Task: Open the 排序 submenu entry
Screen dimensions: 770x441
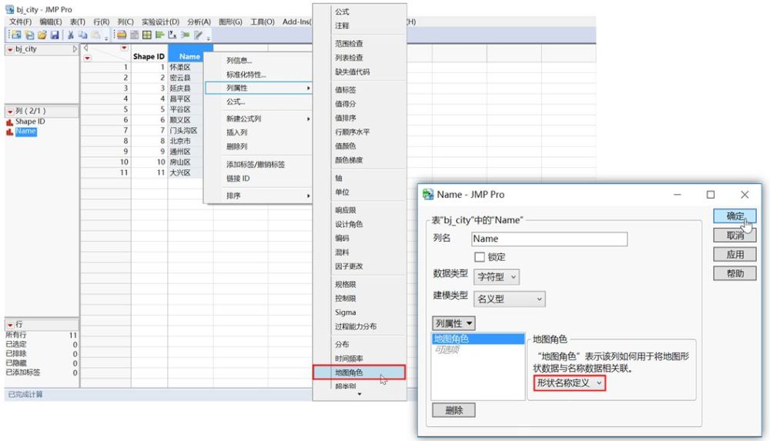Action: tap(258, 195)
